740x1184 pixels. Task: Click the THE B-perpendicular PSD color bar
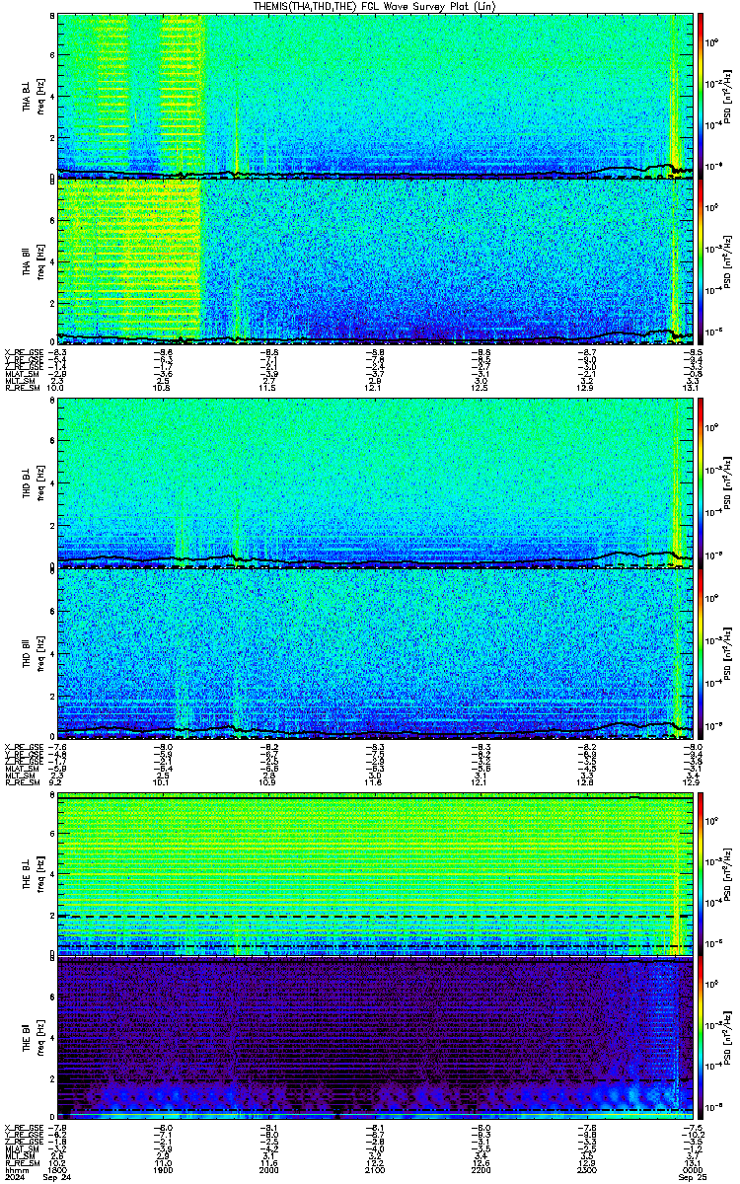tap(702, 874)
